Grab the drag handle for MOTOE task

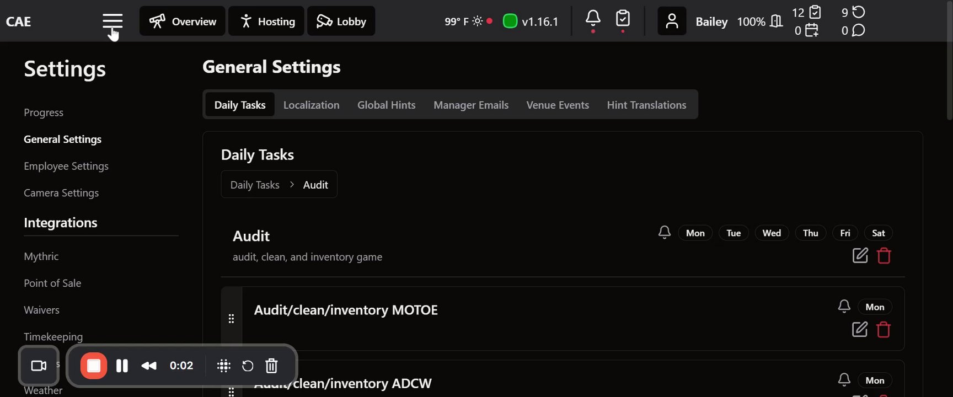point(231,319)
